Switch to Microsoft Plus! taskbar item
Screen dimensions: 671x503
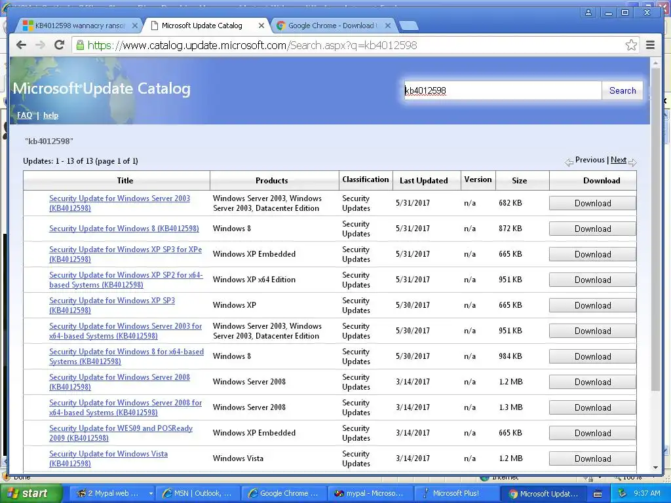456,493
